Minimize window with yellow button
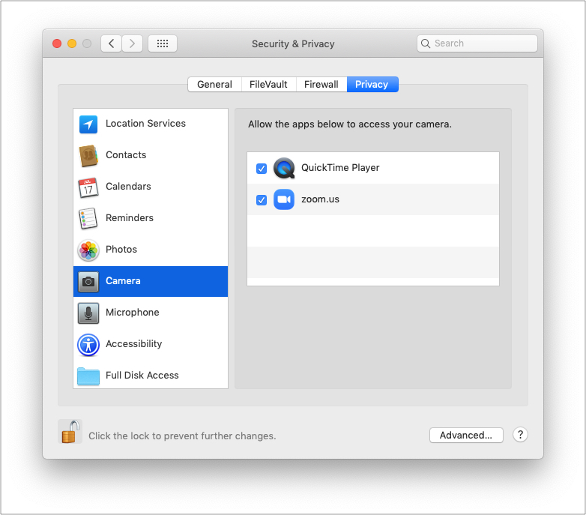 pyautogui.click(x=72, y=43)
